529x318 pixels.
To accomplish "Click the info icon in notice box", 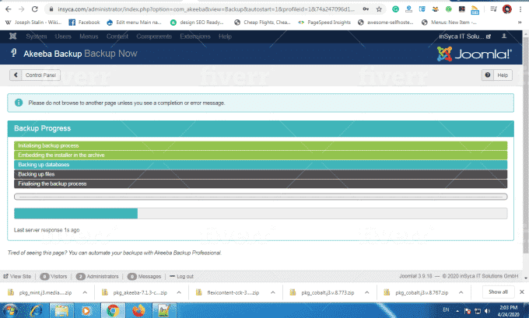I will tap(19, 103).
